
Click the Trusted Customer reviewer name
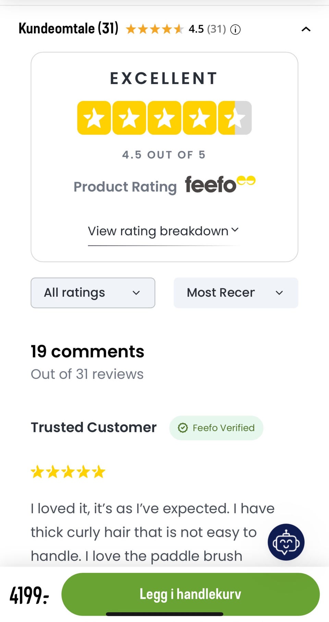click(94, 427)
